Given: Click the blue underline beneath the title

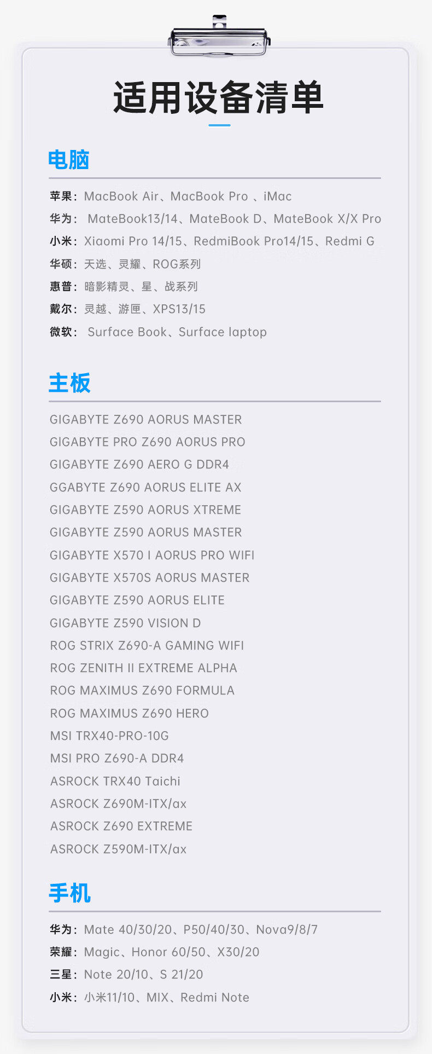Looking at the screenshot, I should (x=219, y=125).
